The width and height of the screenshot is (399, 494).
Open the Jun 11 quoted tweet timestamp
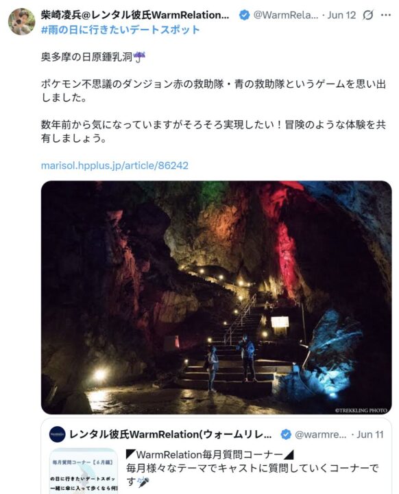point(370,434)
